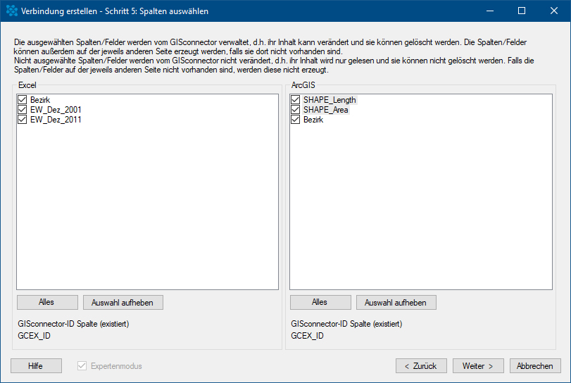Clear Excel selection via Auswahl aufheben
This screenshot has width=571, height=383.
click(x=123, y=302)
